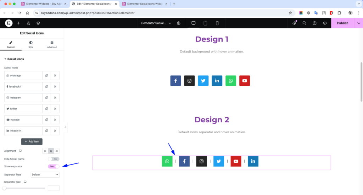
Task: Click Design 1 YouTube icon
Action: [x=245, y=81]
